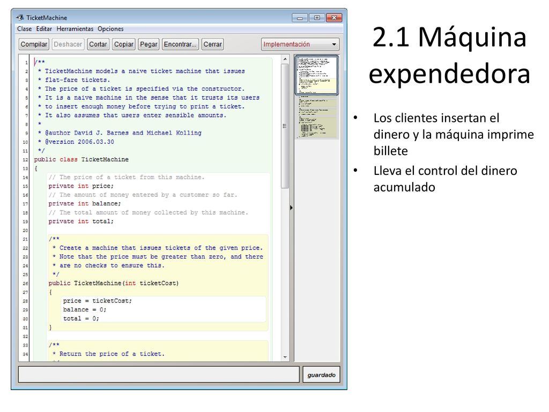Click the statement 'balance = 0;'
Screen dimensions: 549x412
point(84,310)
